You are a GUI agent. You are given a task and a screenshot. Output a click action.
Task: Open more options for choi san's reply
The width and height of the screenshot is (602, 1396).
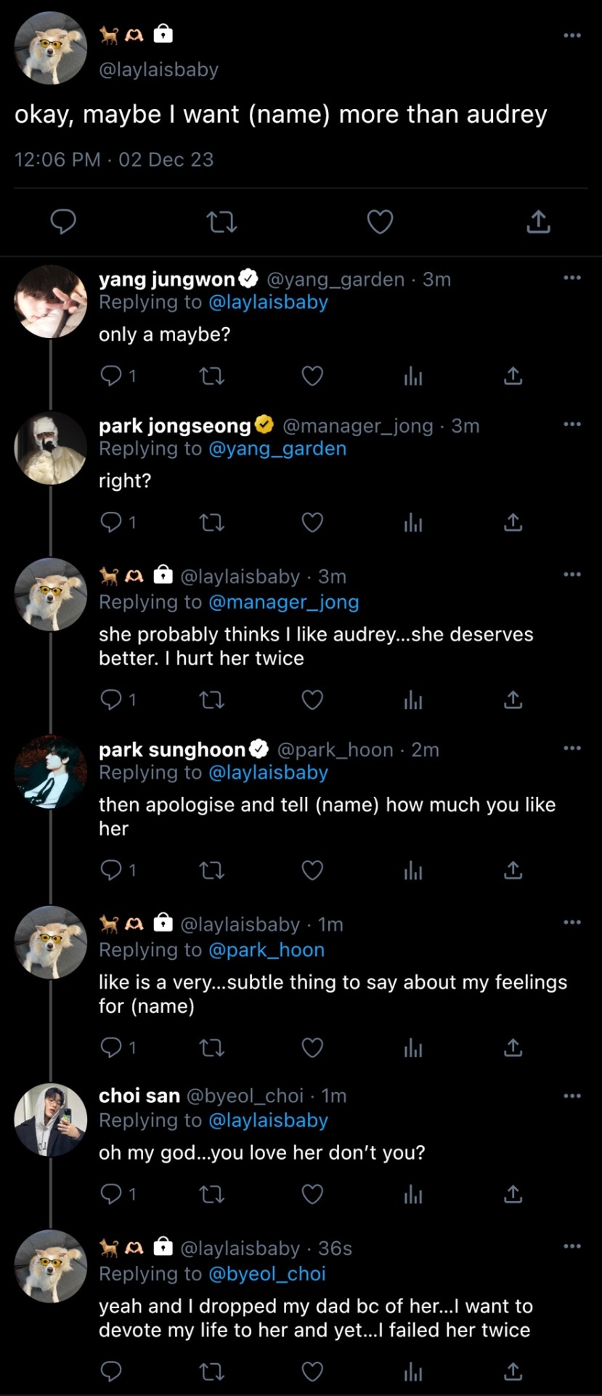point(572,1096)
